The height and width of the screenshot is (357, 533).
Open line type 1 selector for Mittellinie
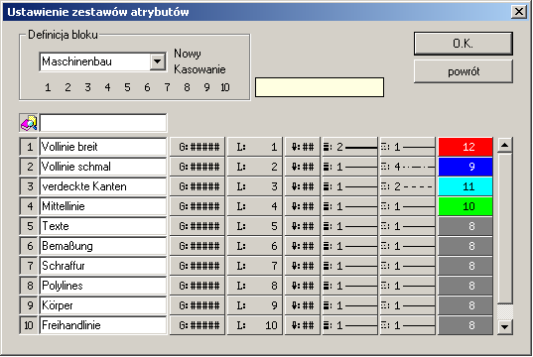[408, 206]
